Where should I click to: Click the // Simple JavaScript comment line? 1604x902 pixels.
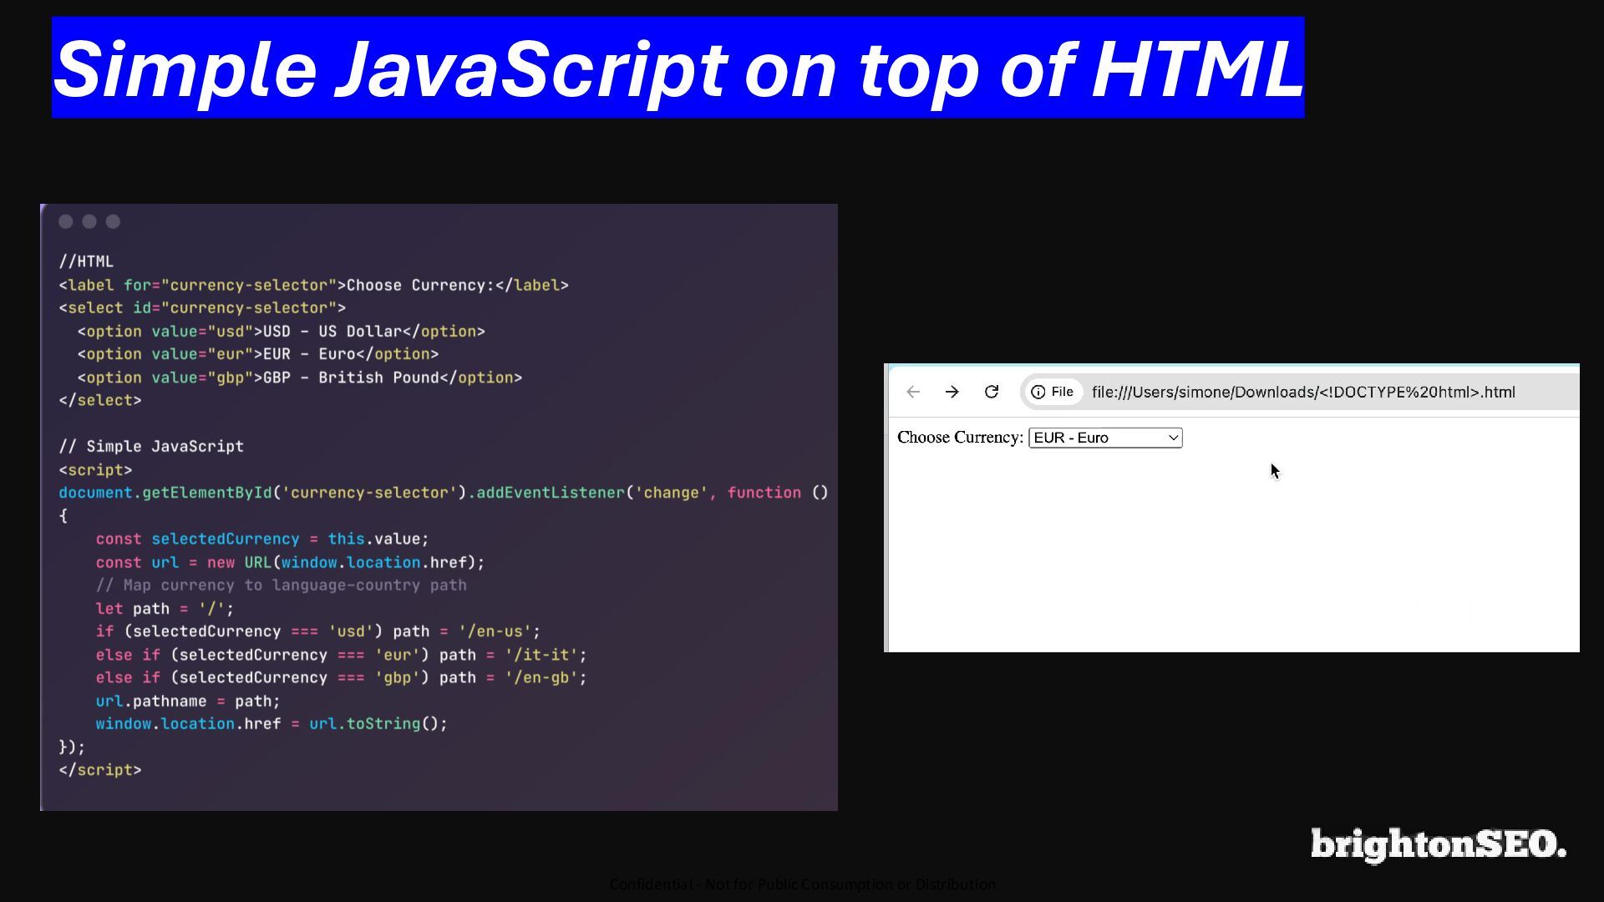pyautogui.click(x=151, y=447)
